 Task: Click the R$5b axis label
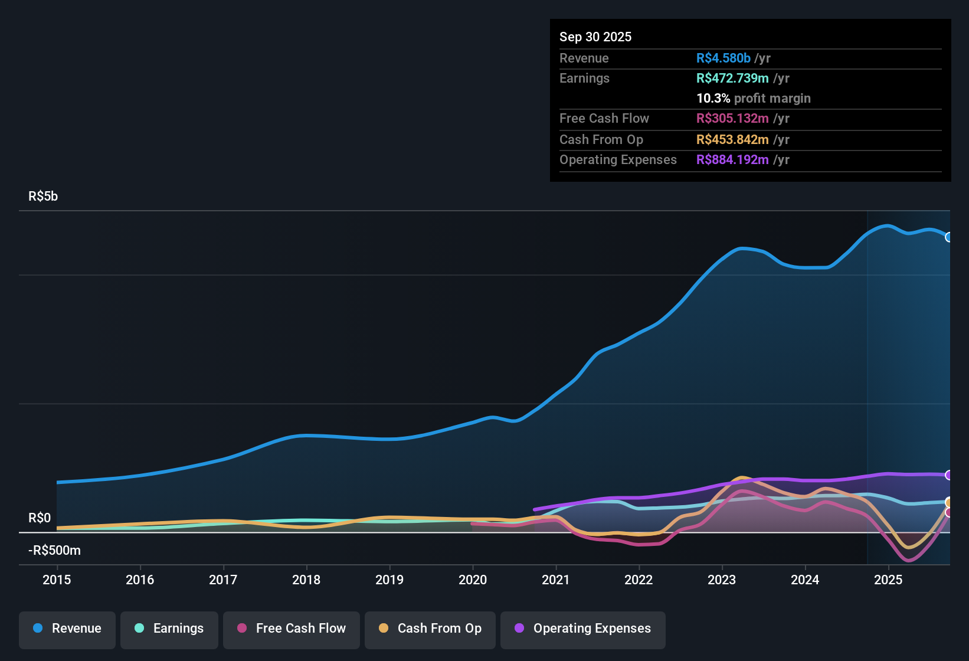click(43, 196)
